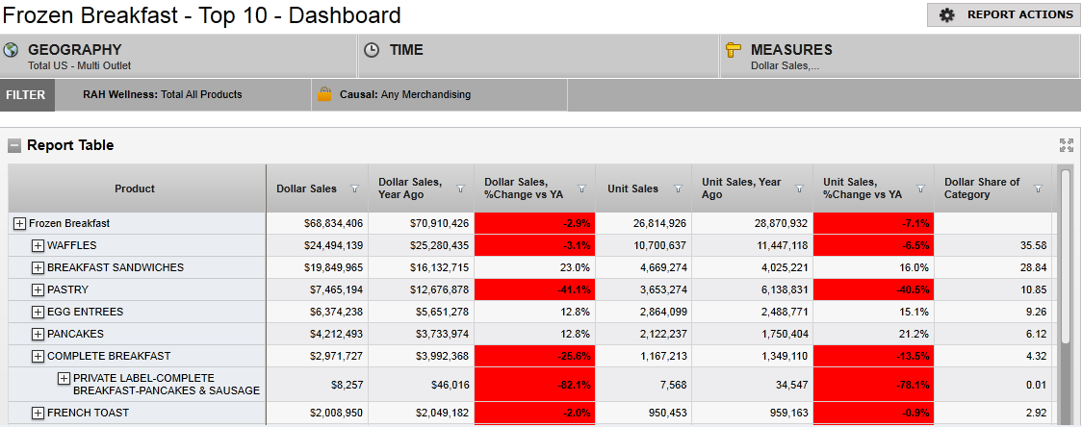The image size is (1082, 427).
Task: Select the RAH Wellness filter
Action: (162, 94)
